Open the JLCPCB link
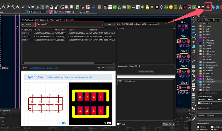 point(50,68)
